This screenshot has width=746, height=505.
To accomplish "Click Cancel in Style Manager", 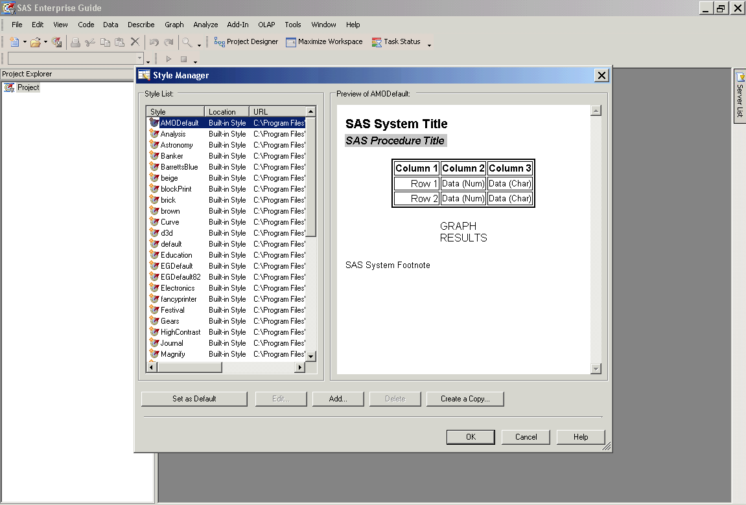I will click(526, 436).
